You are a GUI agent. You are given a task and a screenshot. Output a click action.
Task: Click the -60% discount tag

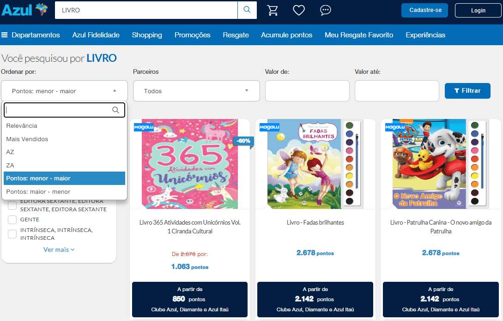pos(244,141)
